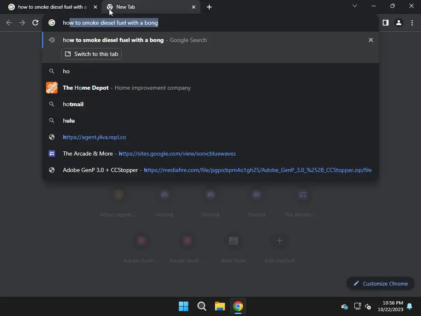This screenshot has width=421, height=316.
Task: Reload the page with the refresh icon
Action: 35,23
